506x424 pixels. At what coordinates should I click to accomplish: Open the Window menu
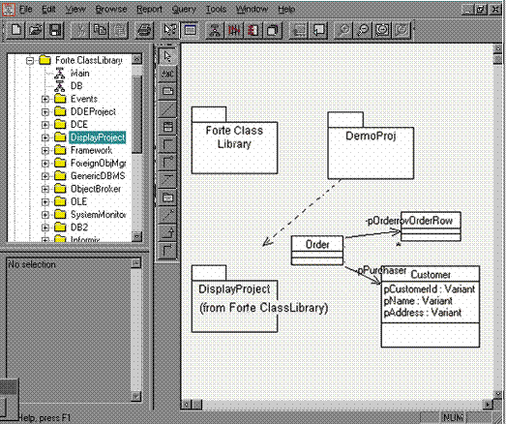[252, 9]
